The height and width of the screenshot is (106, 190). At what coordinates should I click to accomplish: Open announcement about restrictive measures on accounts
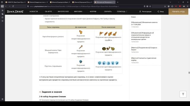pyautogui.click(x=142, y=36)
